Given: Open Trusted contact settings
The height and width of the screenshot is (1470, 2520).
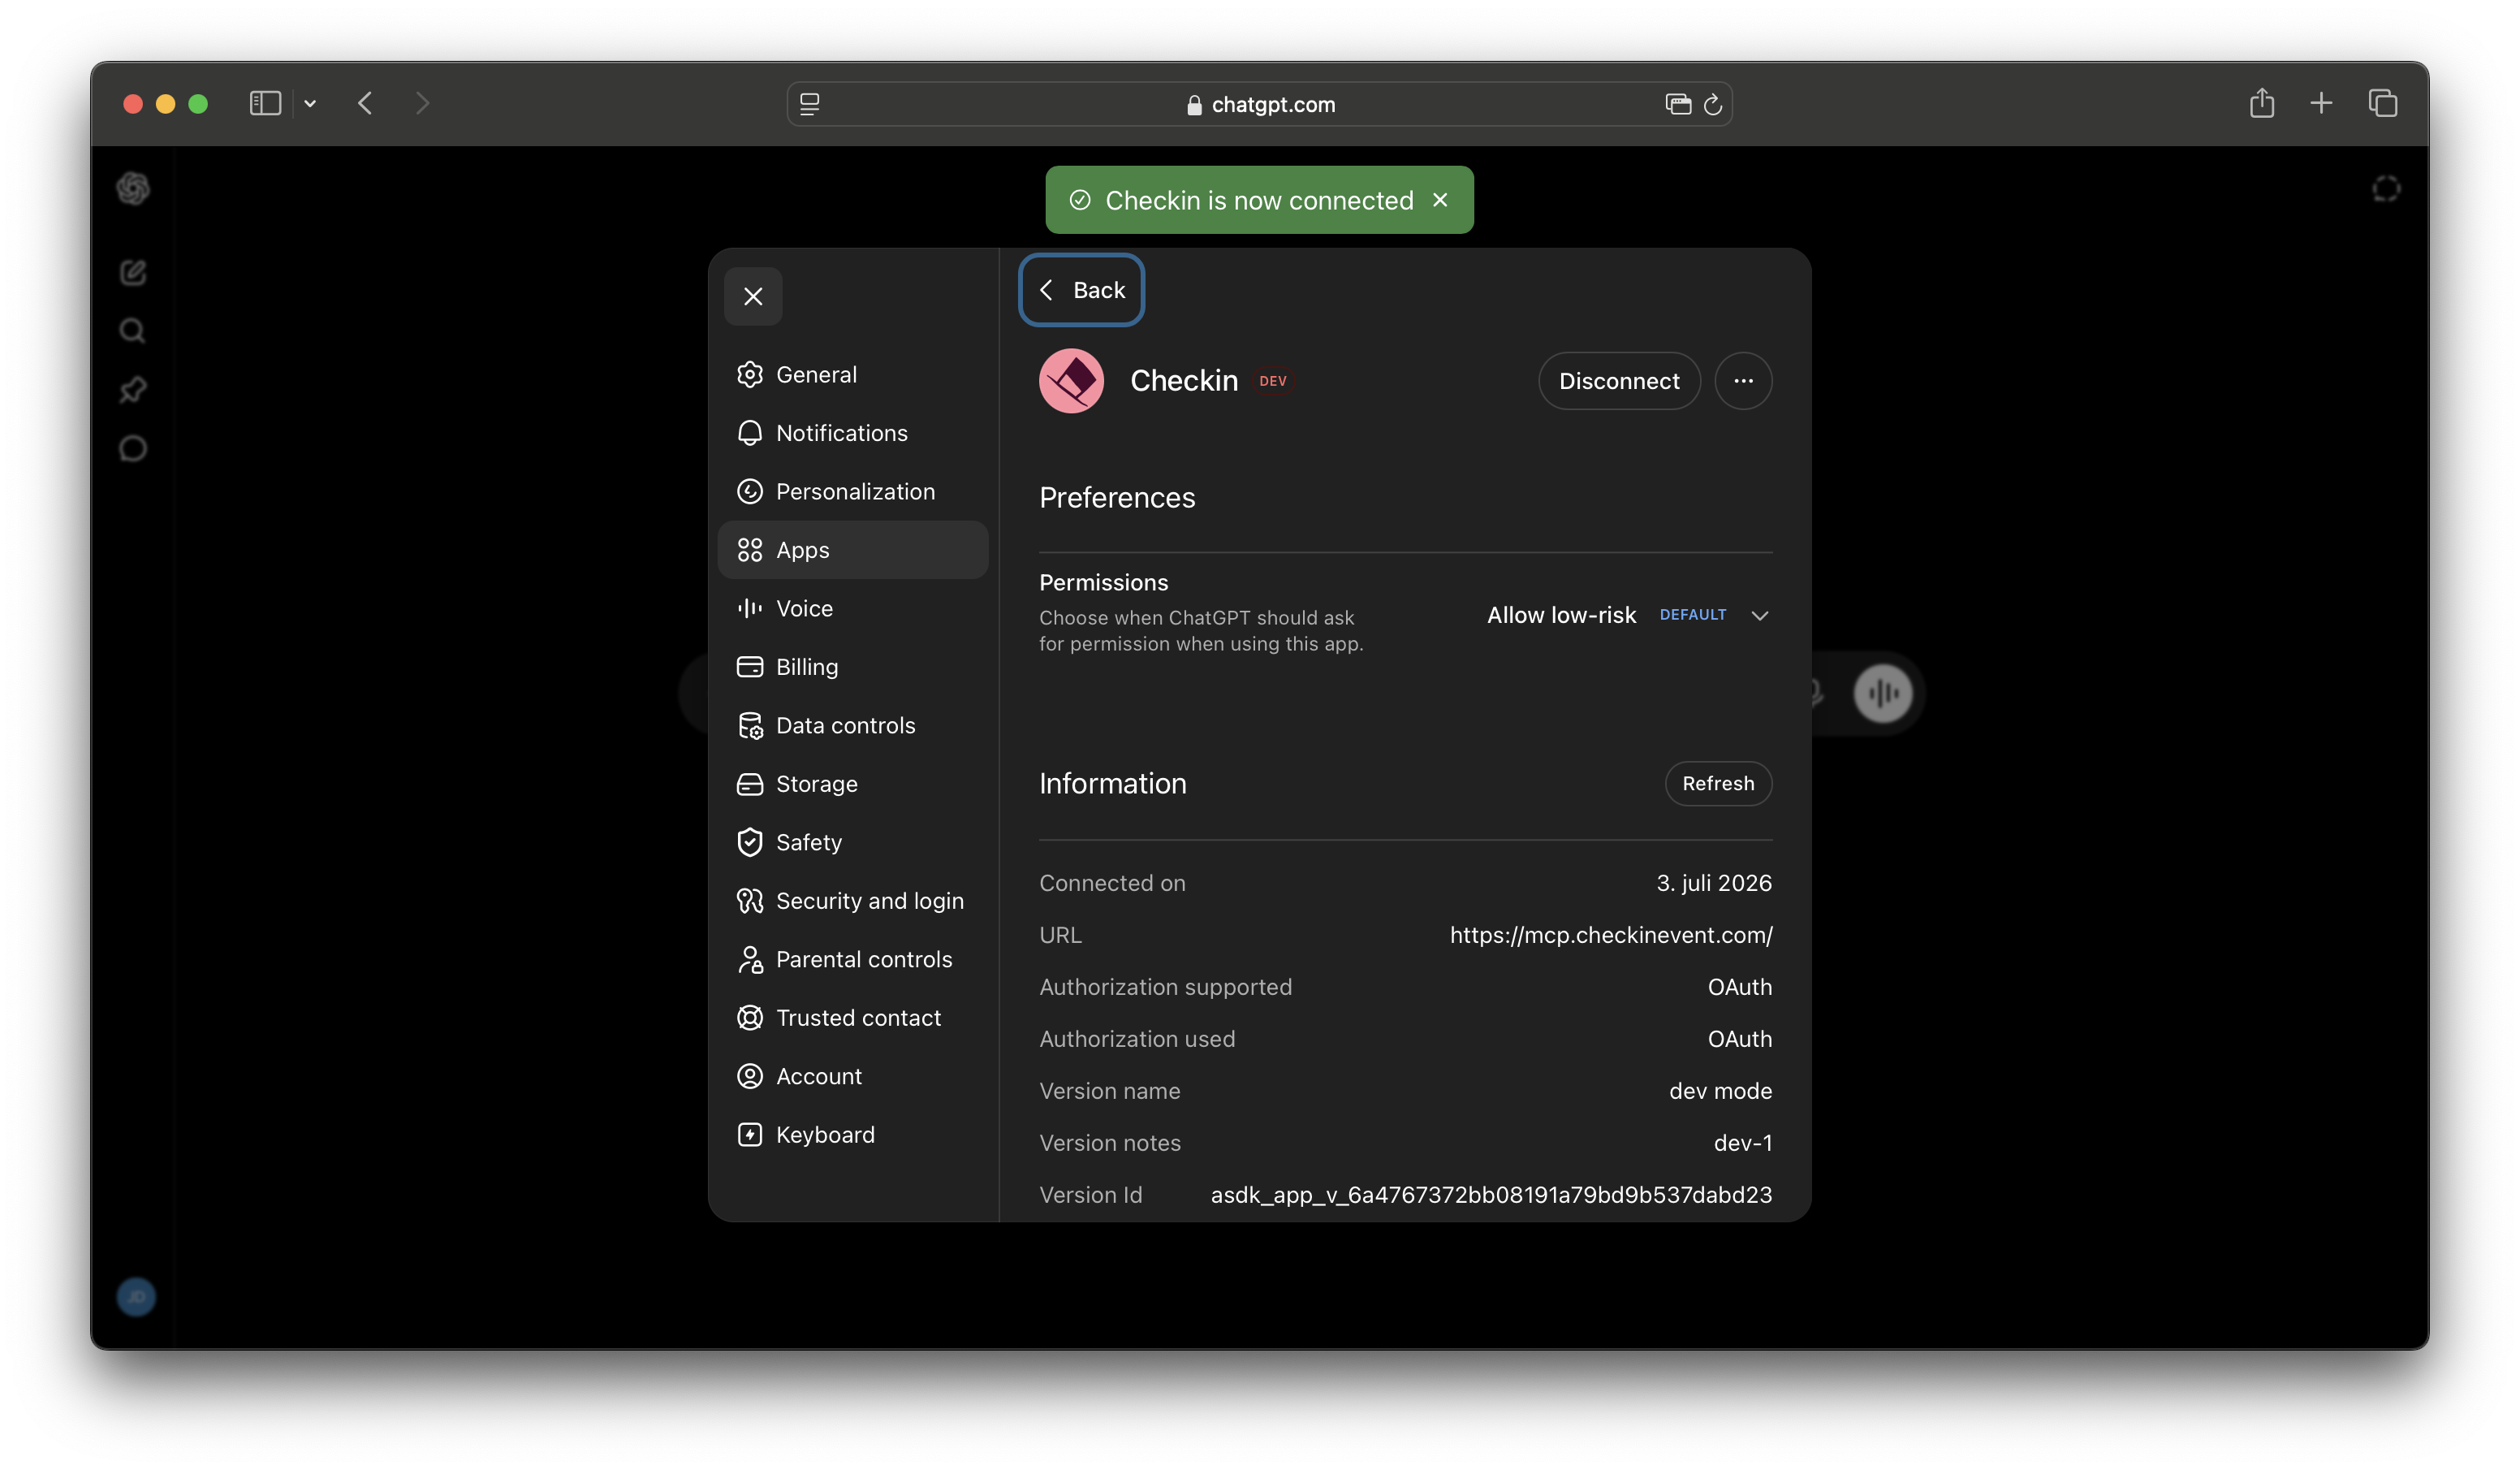Looking at the screenshot, I should [853, 1018].
